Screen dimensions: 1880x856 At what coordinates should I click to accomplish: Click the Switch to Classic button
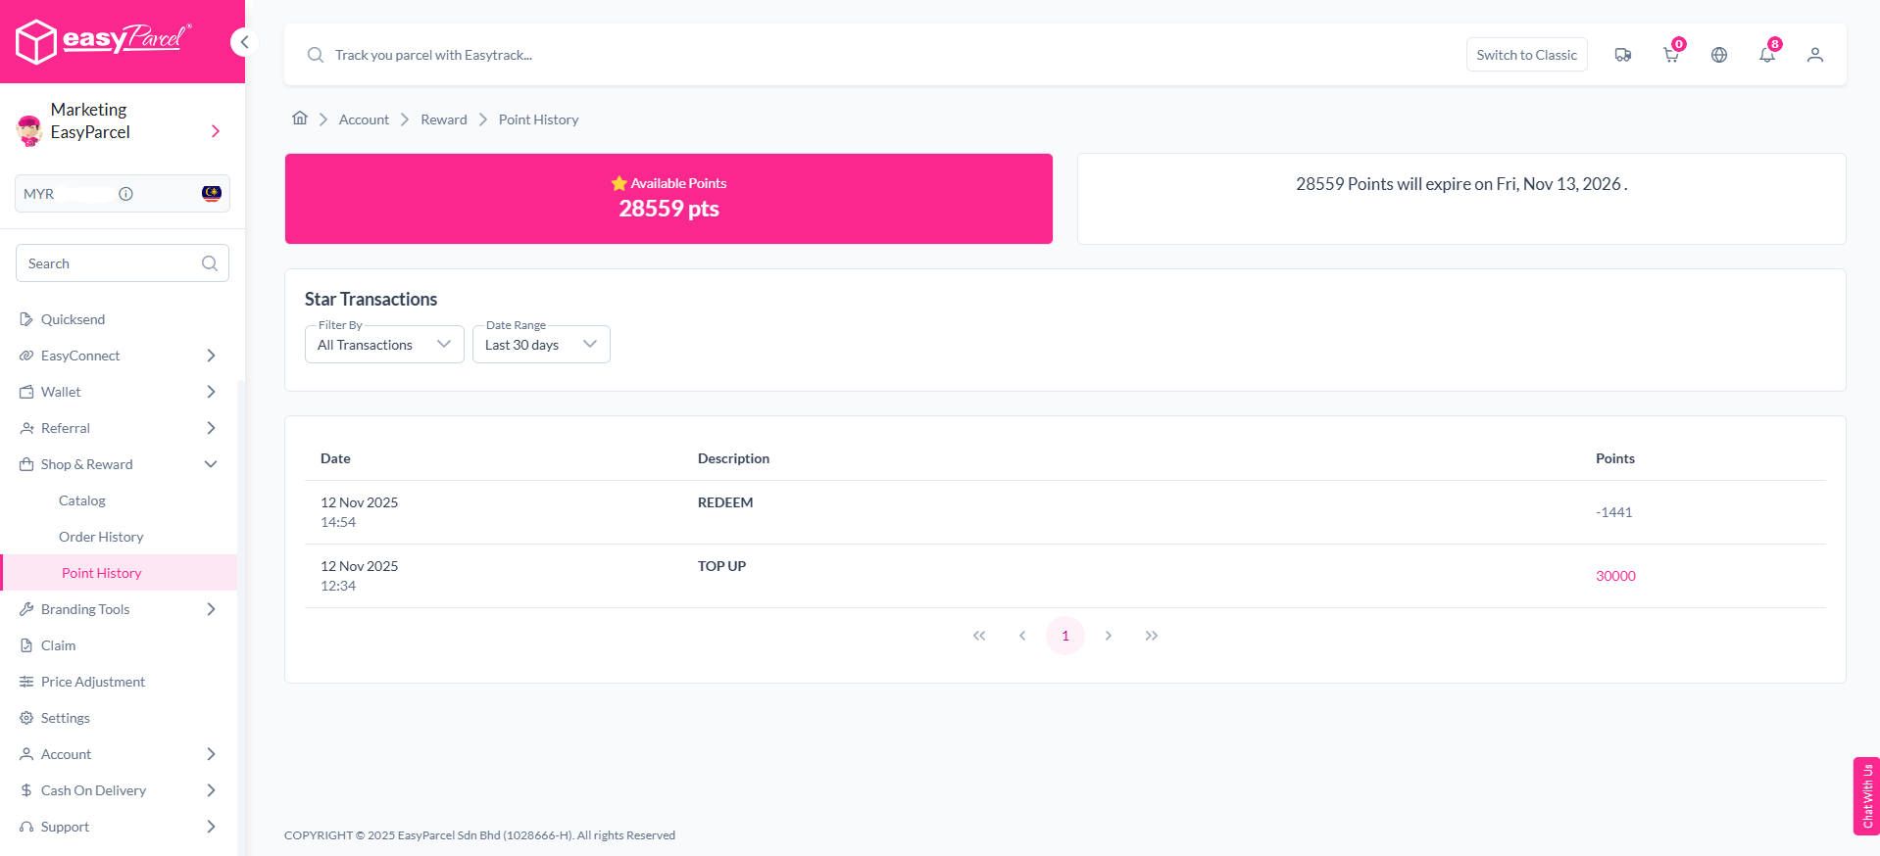pos(1526,55)
